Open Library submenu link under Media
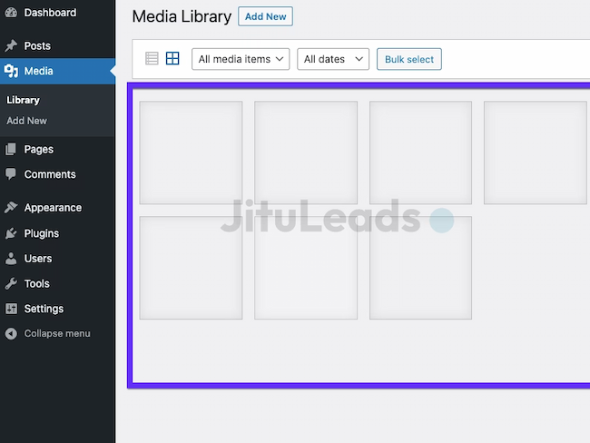The width and height of the screenshot is (590, 443). click(x=23, y=100)
